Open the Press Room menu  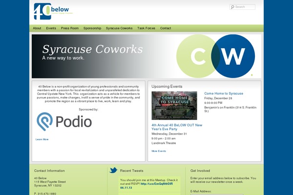coord(70,28)
